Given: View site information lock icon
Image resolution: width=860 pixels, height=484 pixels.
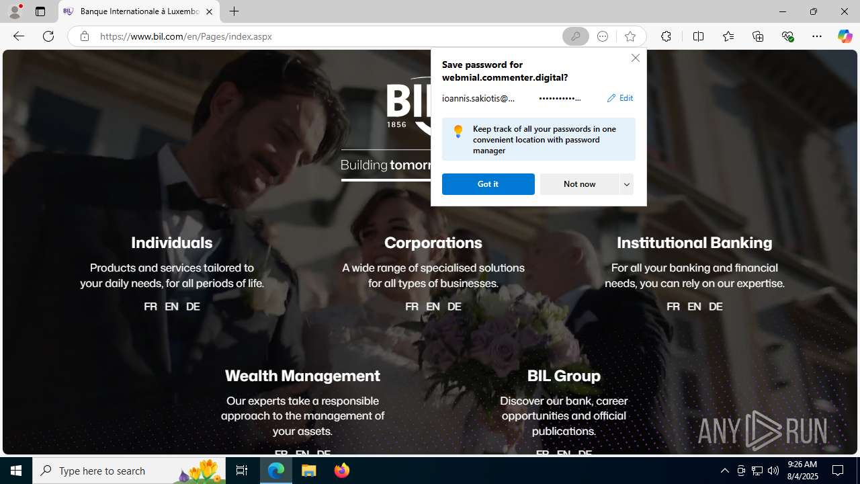Looking at the screenshot, I should point(84,36).
